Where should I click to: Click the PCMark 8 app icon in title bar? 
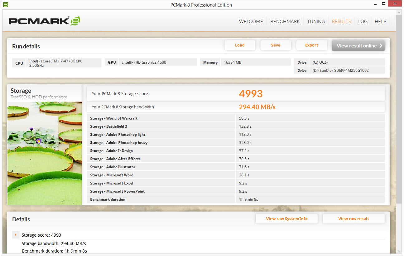6,5
